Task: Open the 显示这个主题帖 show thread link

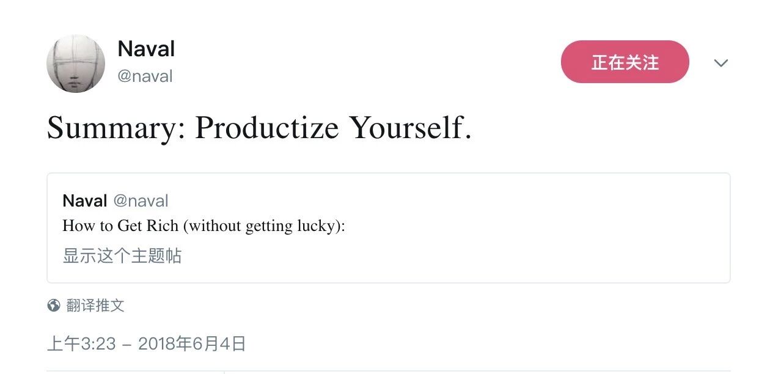Action: [x=122, y=255]
